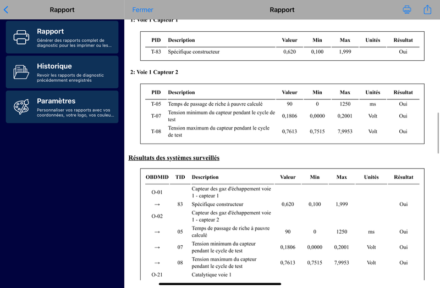Click the Paramètres palette icon
The image size is (440, 288).
[x=21, y=106]
